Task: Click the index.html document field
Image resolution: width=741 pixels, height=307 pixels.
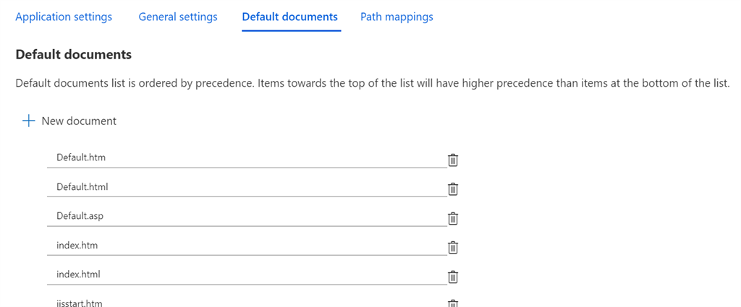Action: (x=247, y=275)
